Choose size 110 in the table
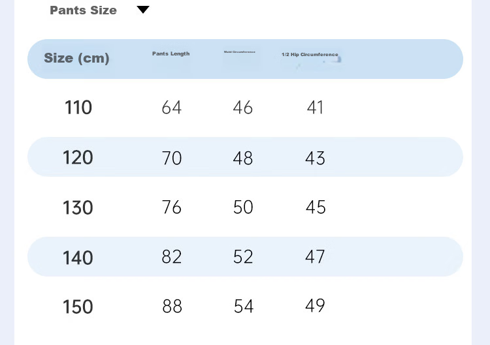The image size is (490, 345). pyautogui.click(x=78, y=108)
